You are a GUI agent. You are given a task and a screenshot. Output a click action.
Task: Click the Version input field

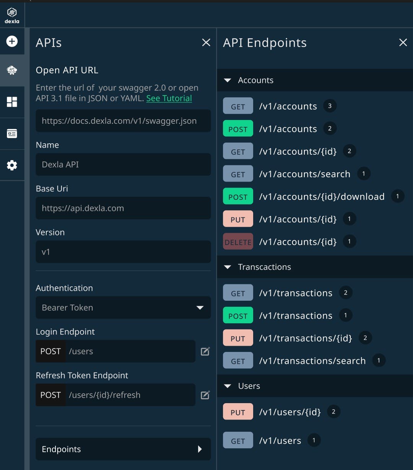click(x=123, y=252)
